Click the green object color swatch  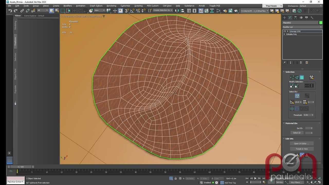pos(321,23)
